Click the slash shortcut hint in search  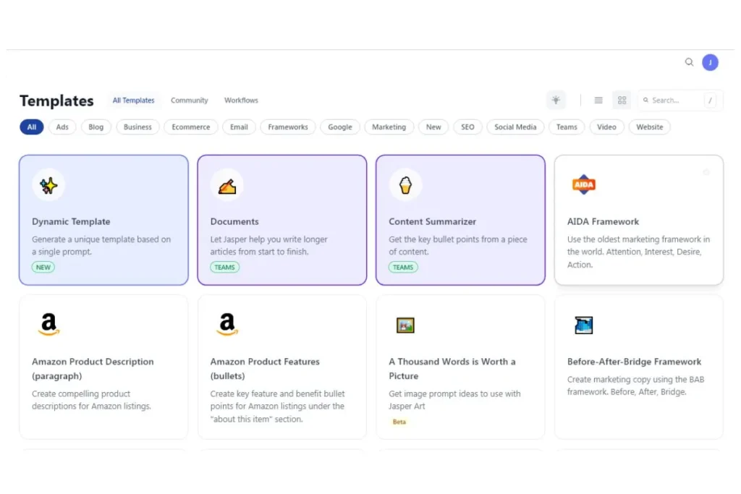pyautogui.click(x=710, y=100)
